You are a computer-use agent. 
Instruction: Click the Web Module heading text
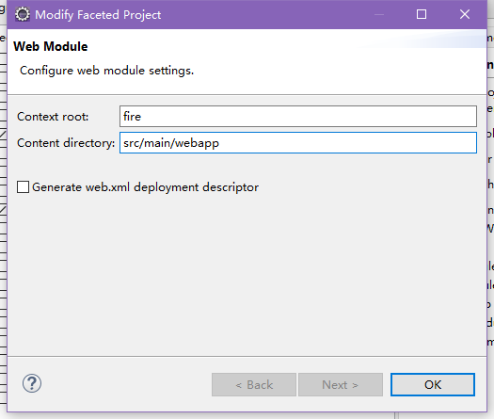[51, 47]
